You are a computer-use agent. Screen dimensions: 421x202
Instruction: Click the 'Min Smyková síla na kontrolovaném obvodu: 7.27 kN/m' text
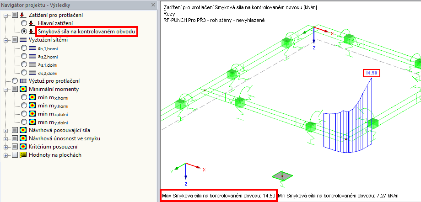tap(339, 196)
